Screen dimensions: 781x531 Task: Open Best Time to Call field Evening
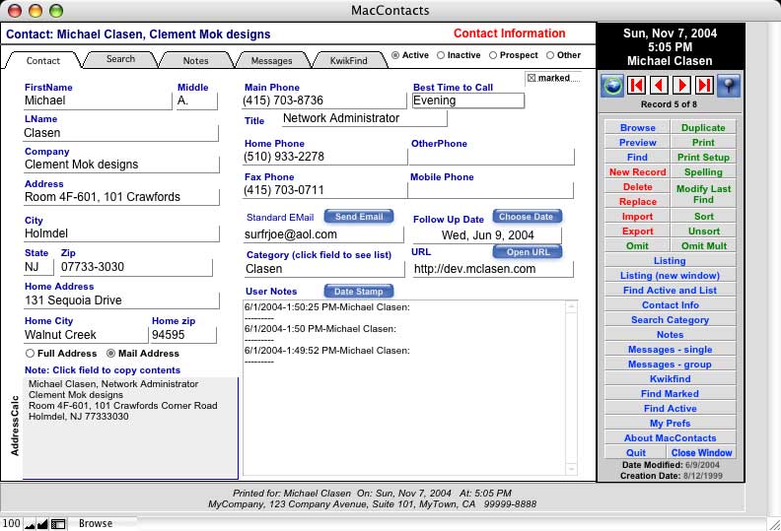pos(468,100)
